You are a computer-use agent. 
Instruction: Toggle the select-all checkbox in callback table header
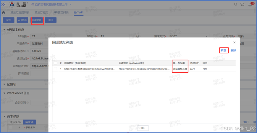pyautogui.click(x=55, y=63)
